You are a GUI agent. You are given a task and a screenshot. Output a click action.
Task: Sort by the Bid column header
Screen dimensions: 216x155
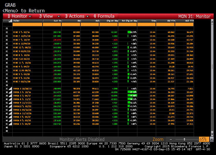tap(71, 21)
